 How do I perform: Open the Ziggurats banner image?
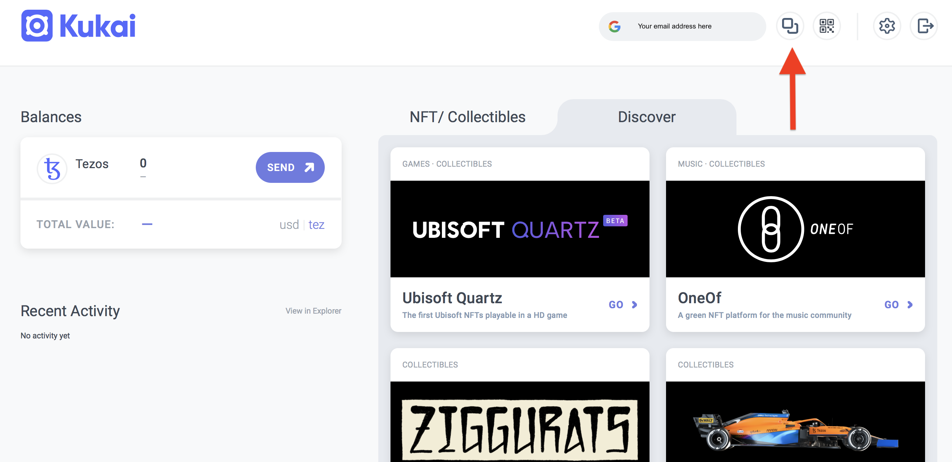click(x=519, y=422)
